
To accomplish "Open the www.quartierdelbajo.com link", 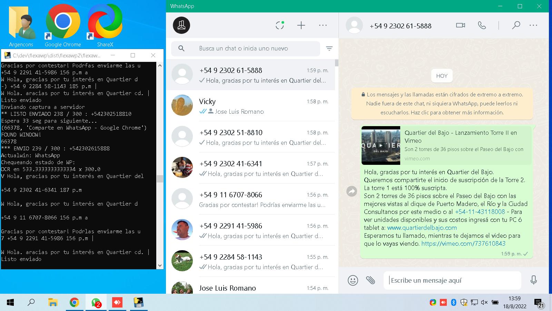I will [422, 228].
